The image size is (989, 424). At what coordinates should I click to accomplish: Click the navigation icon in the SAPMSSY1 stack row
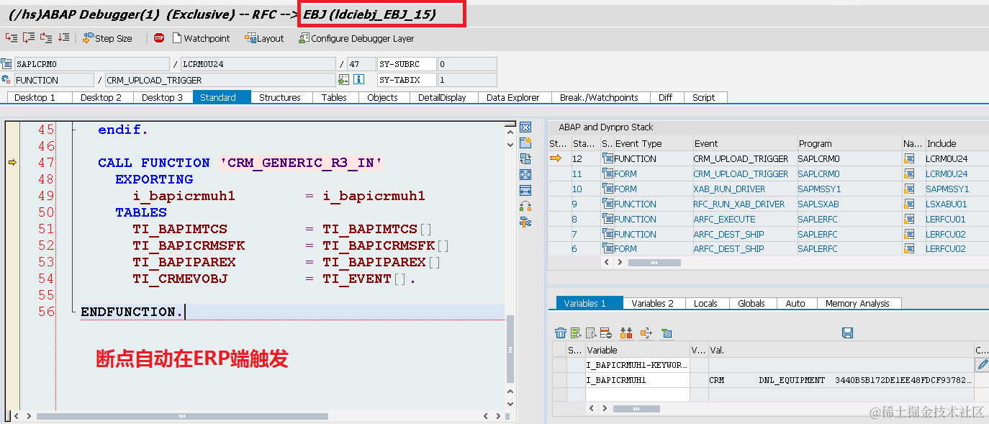[910, 189]
